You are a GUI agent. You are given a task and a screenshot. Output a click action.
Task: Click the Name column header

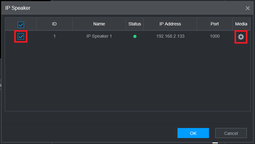(x=99, y=24)
